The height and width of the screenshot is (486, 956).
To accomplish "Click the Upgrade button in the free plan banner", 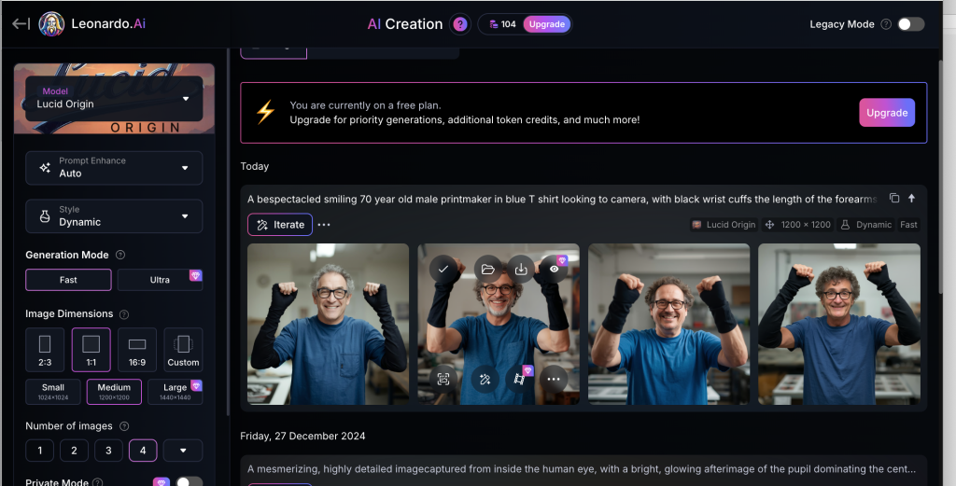I will click(x=886, y=113).
